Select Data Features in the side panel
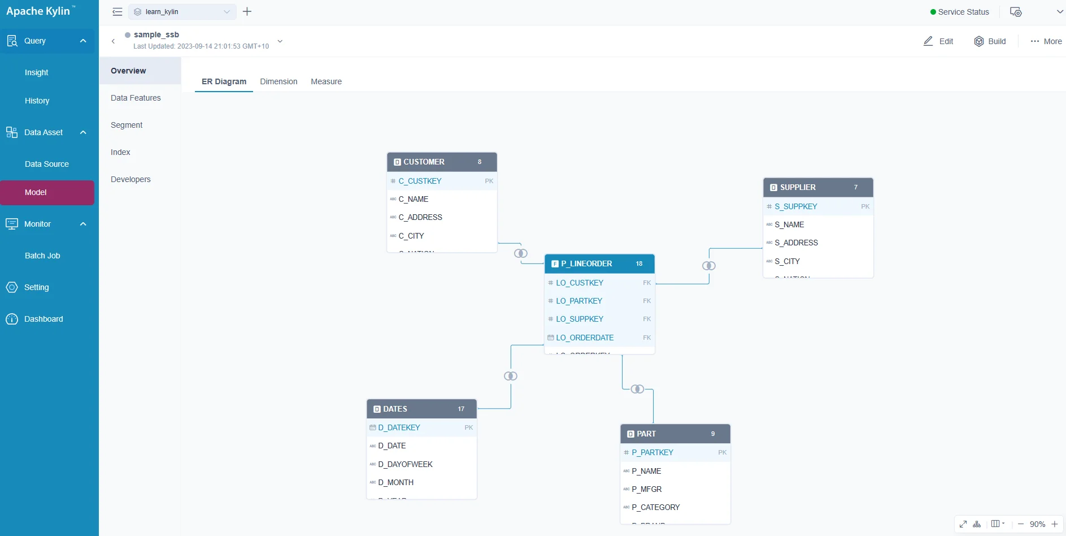This screenshot has height=536, width=1066. point(136,98)
